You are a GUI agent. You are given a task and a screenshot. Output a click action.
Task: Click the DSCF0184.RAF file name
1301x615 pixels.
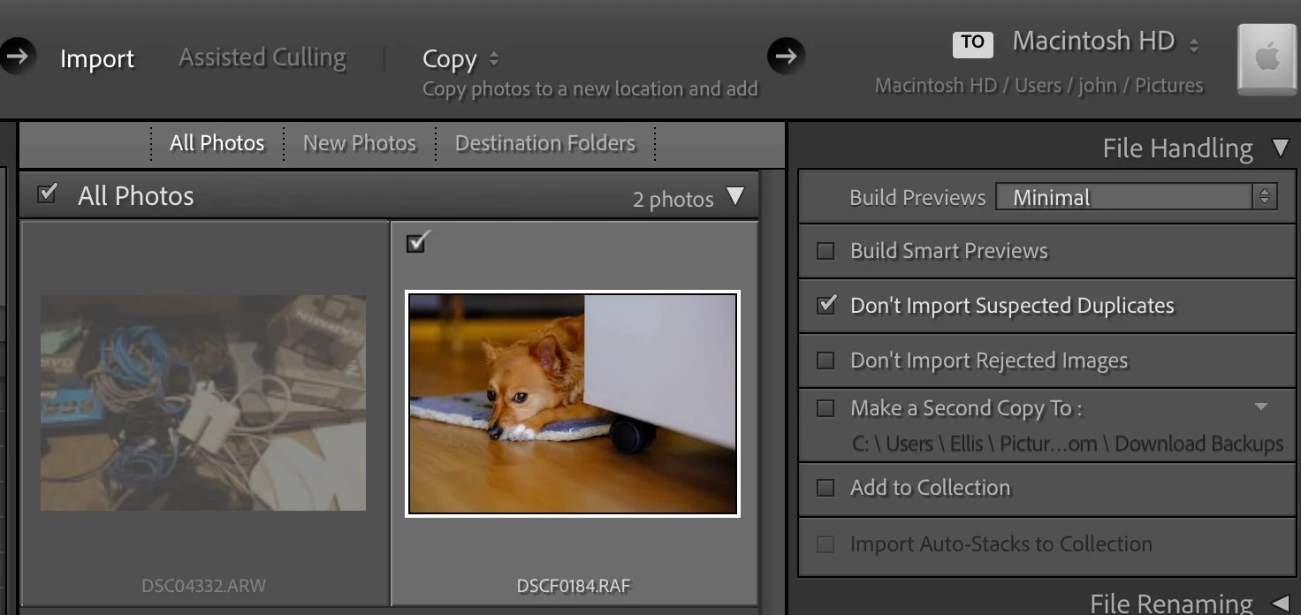(574, 586)
